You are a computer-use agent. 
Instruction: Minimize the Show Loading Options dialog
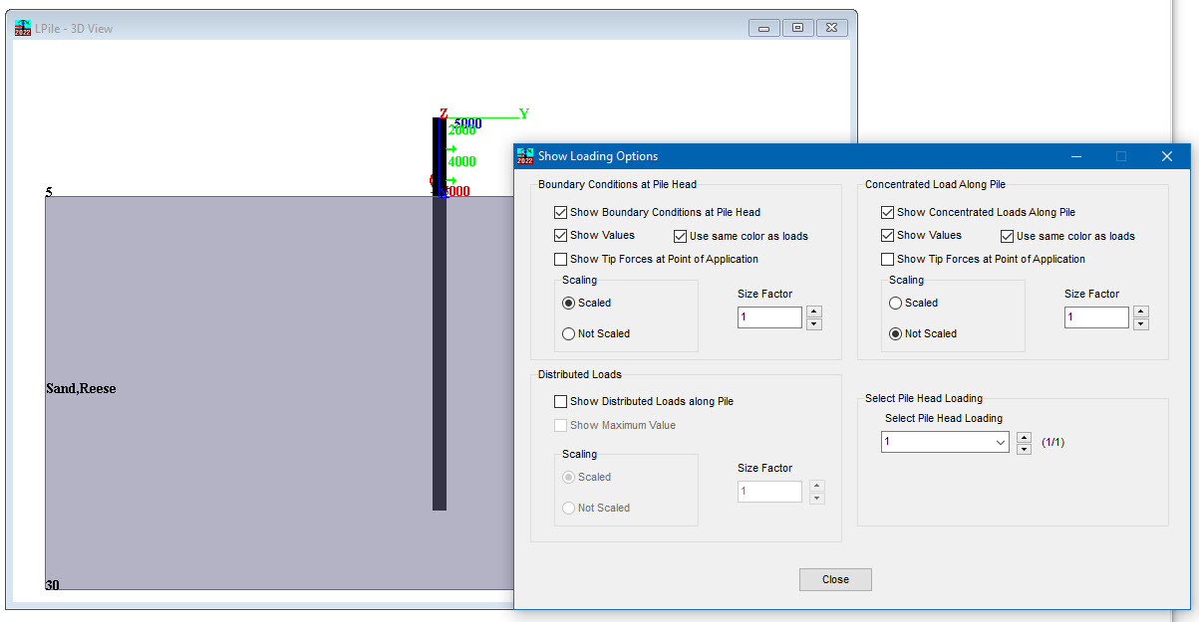point(1076,156)
